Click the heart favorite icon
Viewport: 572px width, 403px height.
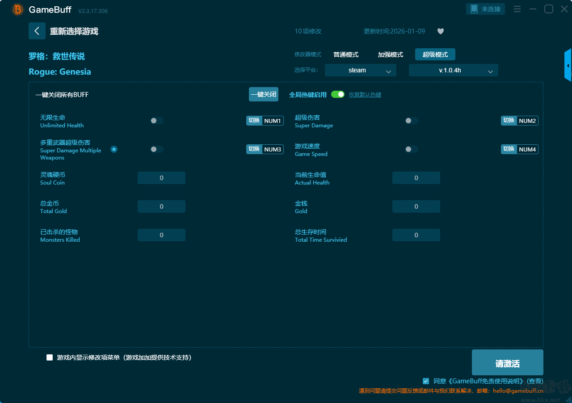click(x=440, y=31)
